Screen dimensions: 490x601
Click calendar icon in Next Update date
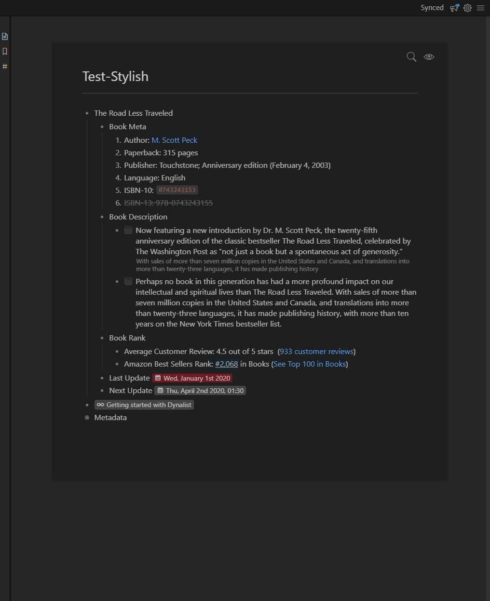click(x=161, y=391)
